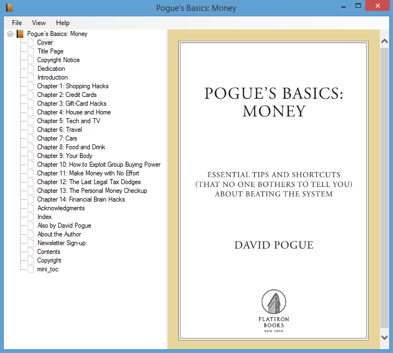Click the page icon beside Copyright Notice
Image resolution: width=393 pixels, height=353 pixels.
(x=30, y=60)
